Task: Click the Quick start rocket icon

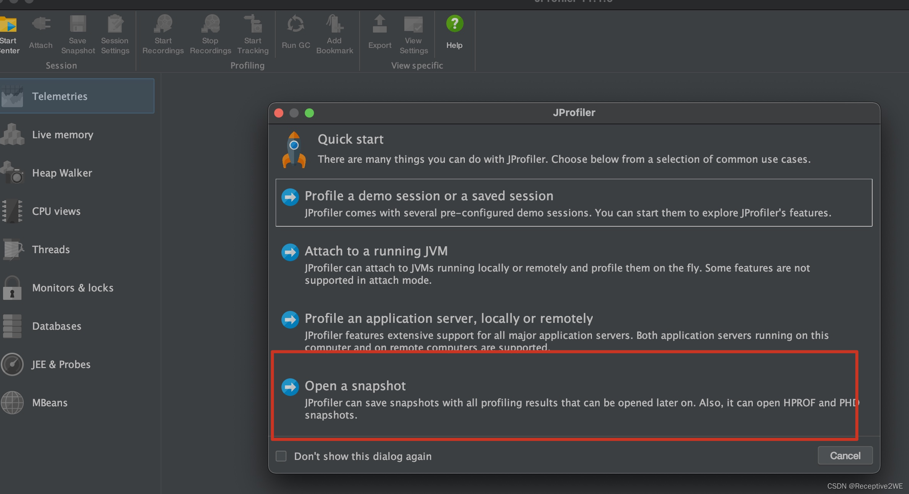Action: point(294,150)
